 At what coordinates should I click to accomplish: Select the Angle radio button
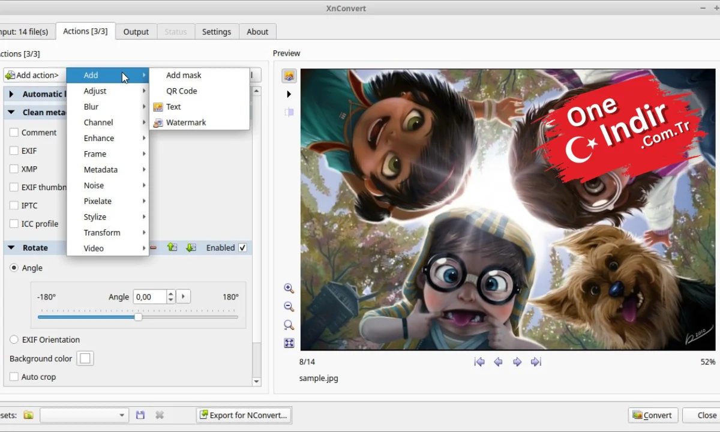click(14, 268)
